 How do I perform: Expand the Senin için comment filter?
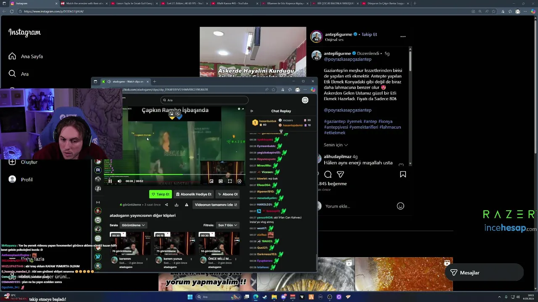click(336, 145)
